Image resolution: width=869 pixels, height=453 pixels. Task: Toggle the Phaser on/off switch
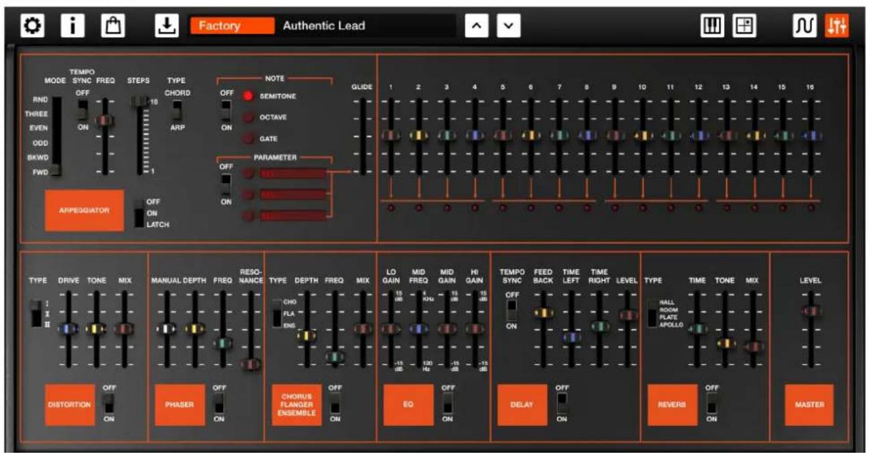pyautogui.click(x=219, y=403)
